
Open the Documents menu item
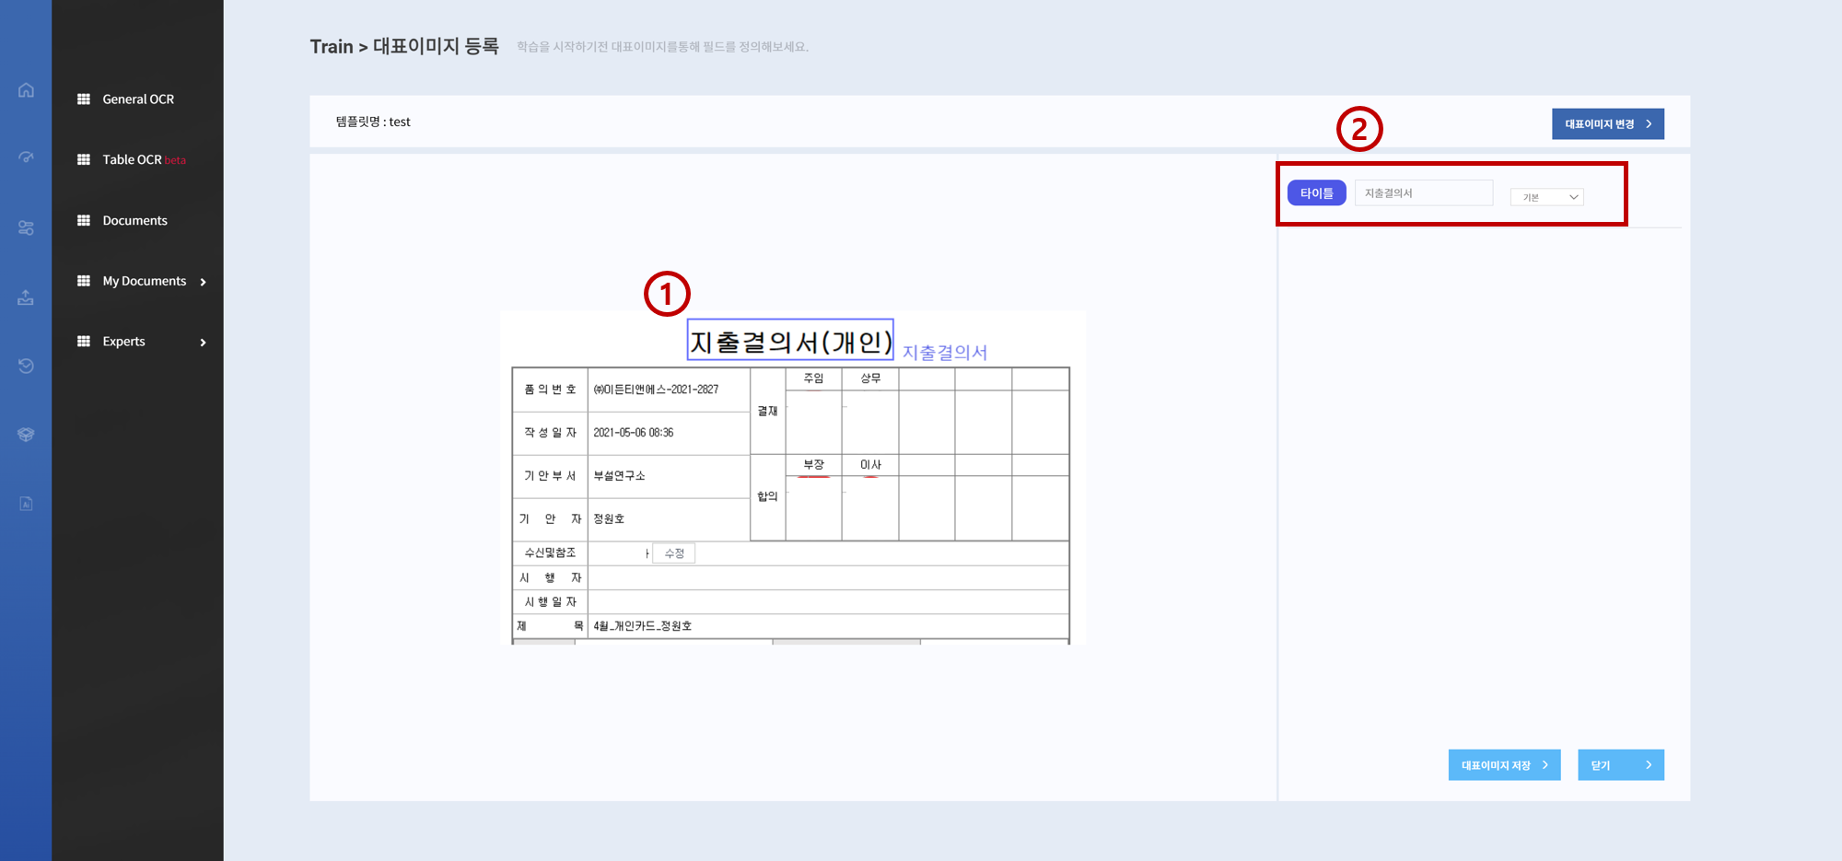[135, 221]
